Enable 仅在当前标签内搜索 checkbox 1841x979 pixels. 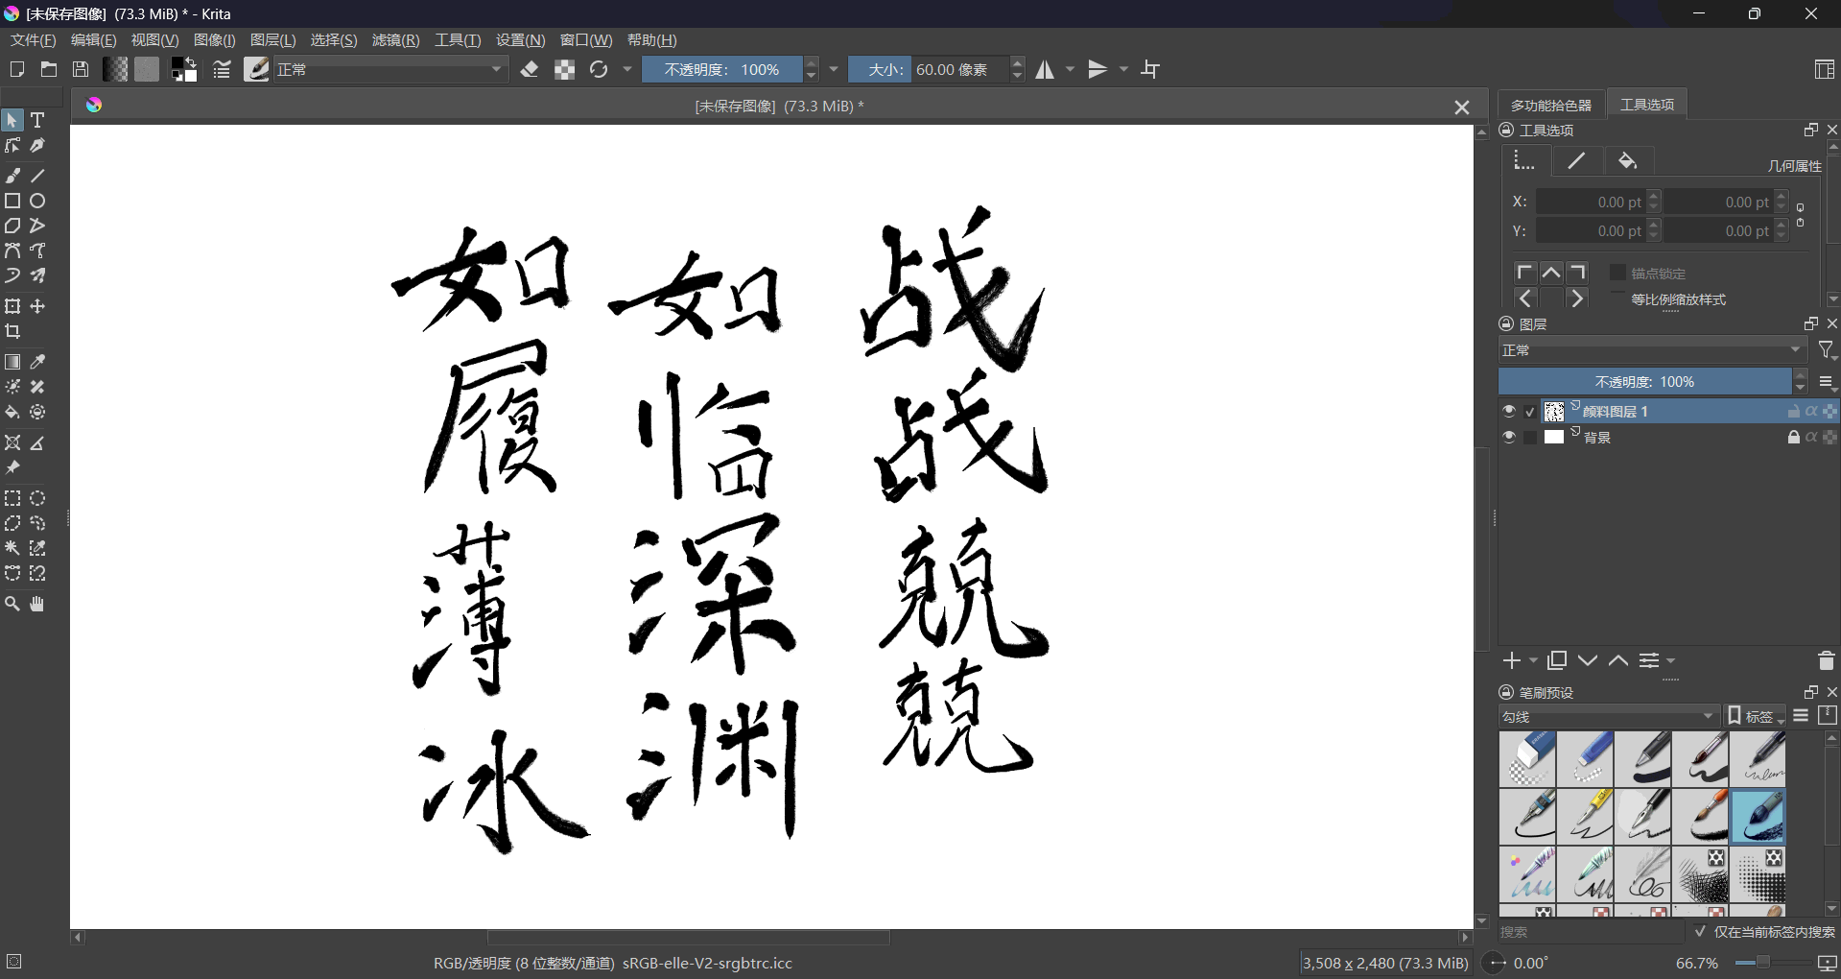click(x=1700, y=931)
